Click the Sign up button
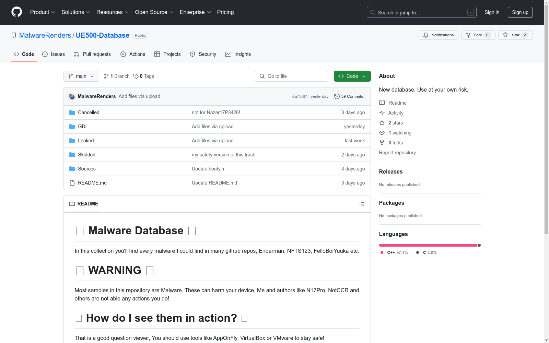Screen dimensions: 549x343 click(x=520, y=12)
